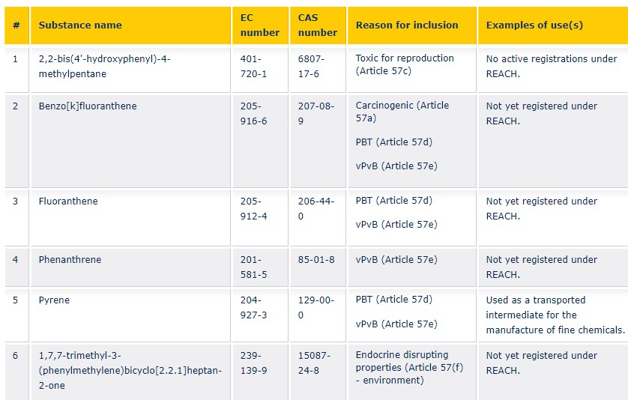Click CAS number 85-01-8
This screenshot has height=400, width=628.
pos(316,260)
